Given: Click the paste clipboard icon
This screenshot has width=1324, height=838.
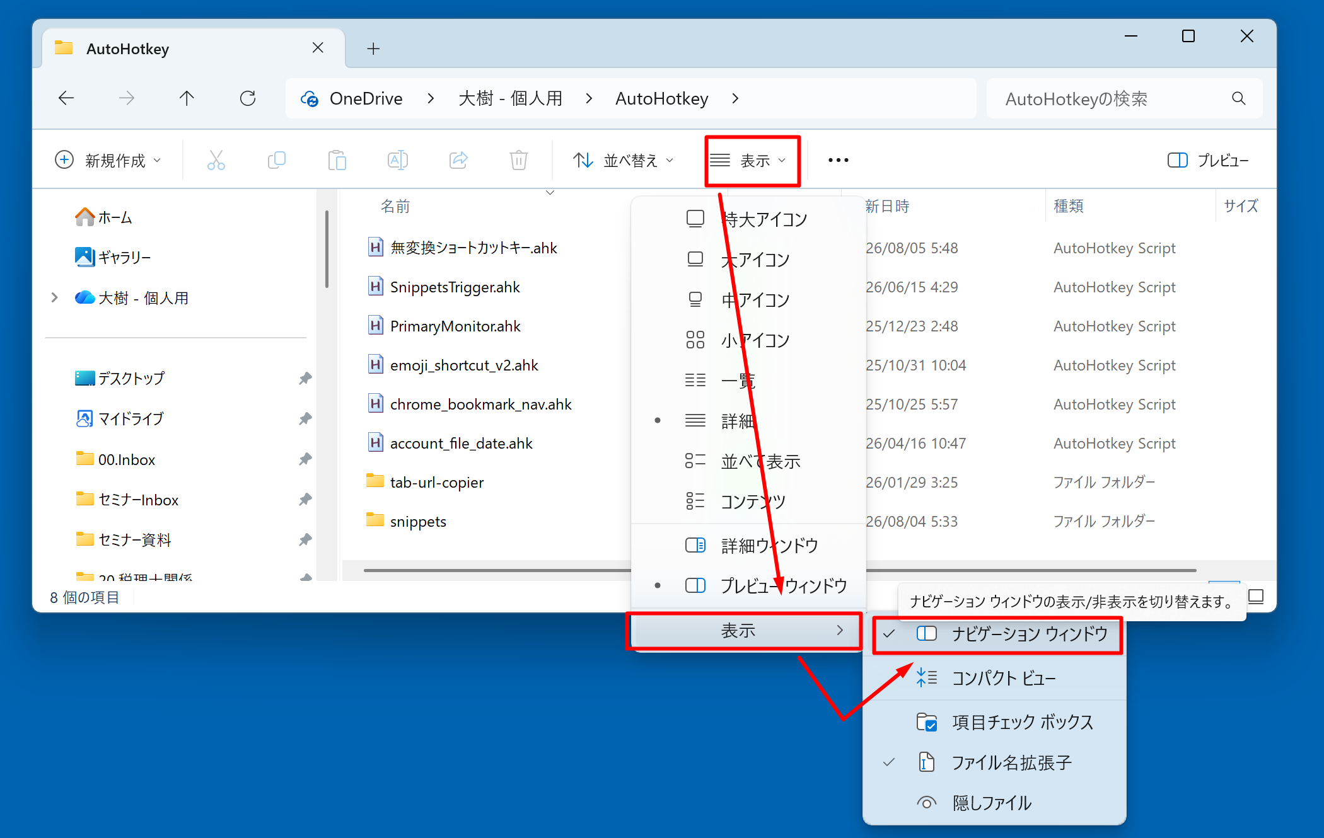Looking at the screenshot, I should tap(337, 160).
